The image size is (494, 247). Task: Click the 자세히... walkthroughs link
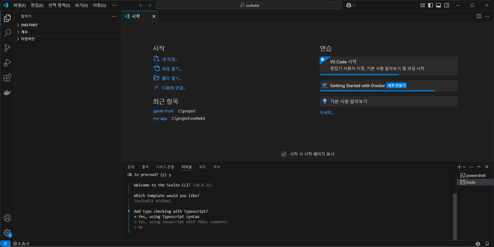click(327, 113)
